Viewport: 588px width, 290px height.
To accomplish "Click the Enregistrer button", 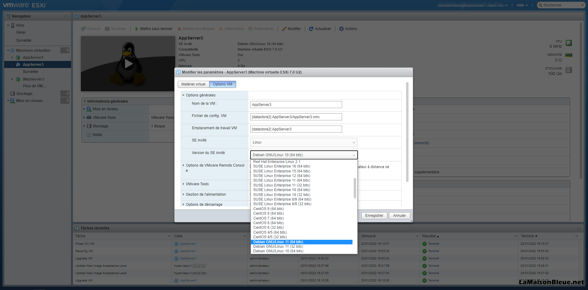I will point(374,216).
